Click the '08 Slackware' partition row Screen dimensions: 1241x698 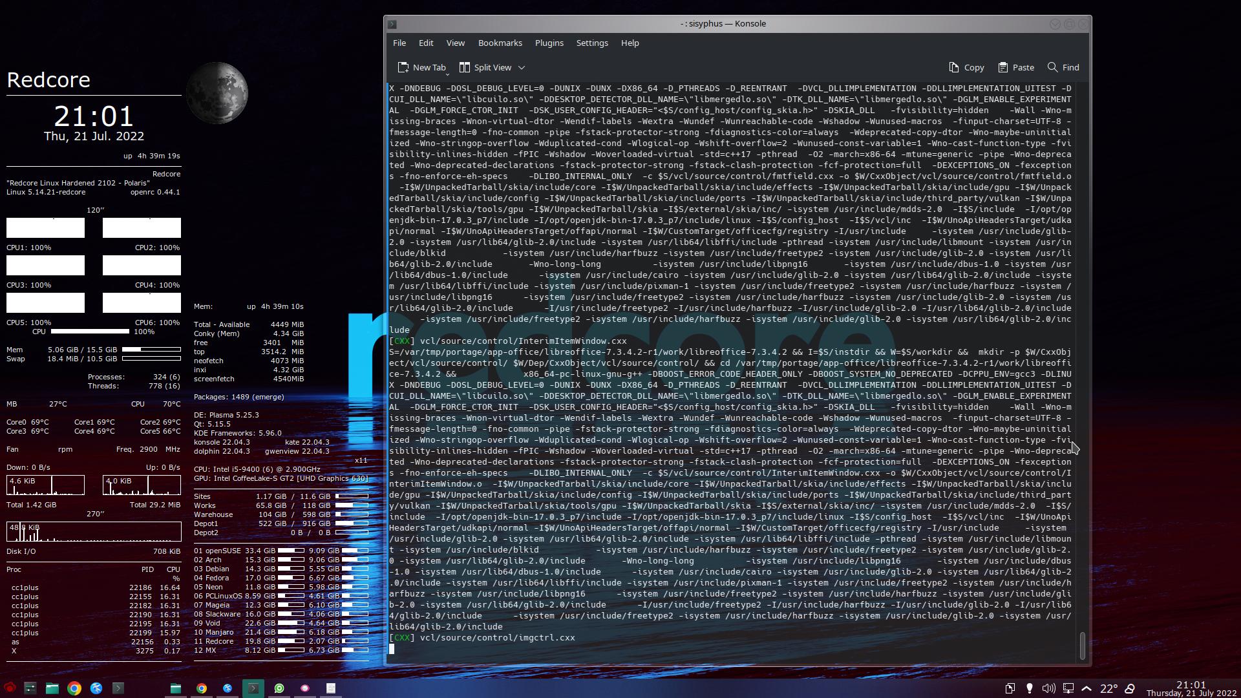pyautogui.click(x=281, y=614)
